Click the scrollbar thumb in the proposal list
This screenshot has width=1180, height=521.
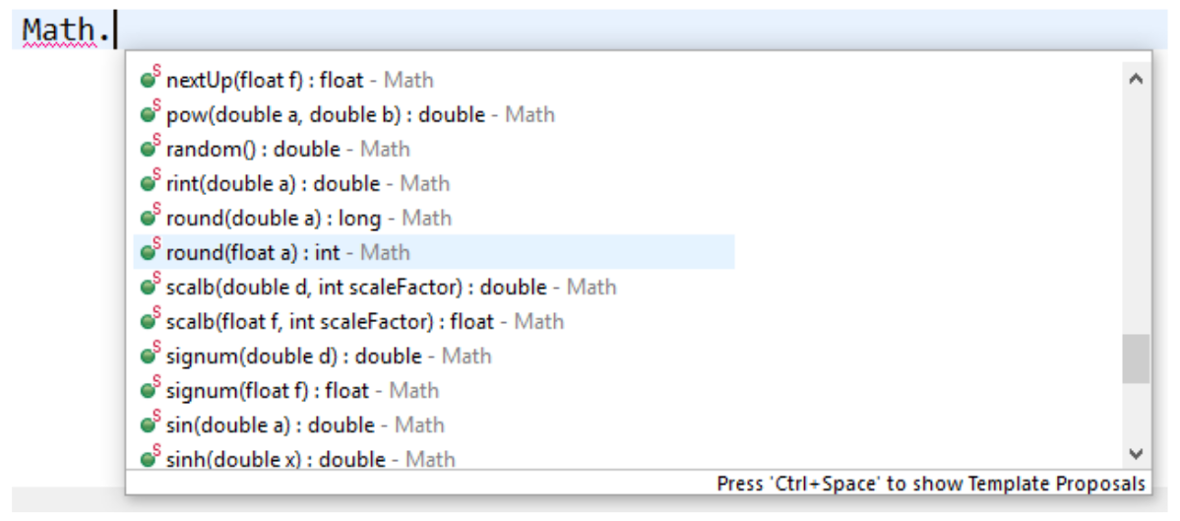point(1136,358)
